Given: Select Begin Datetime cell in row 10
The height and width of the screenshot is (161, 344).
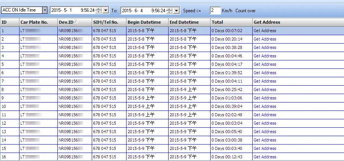Looking at the screenshot, I should [148, 107].
